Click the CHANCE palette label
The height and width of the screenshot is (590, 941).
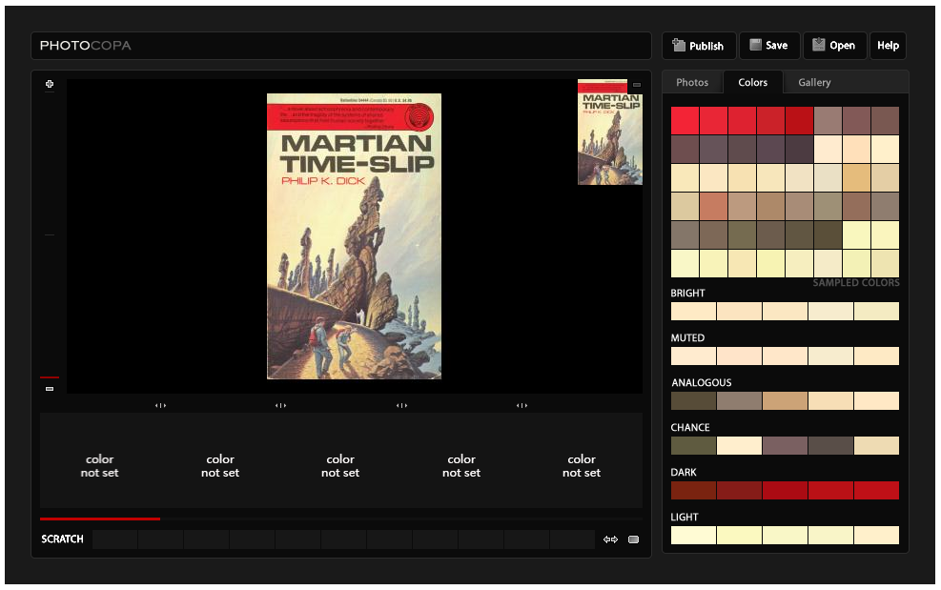690,427
